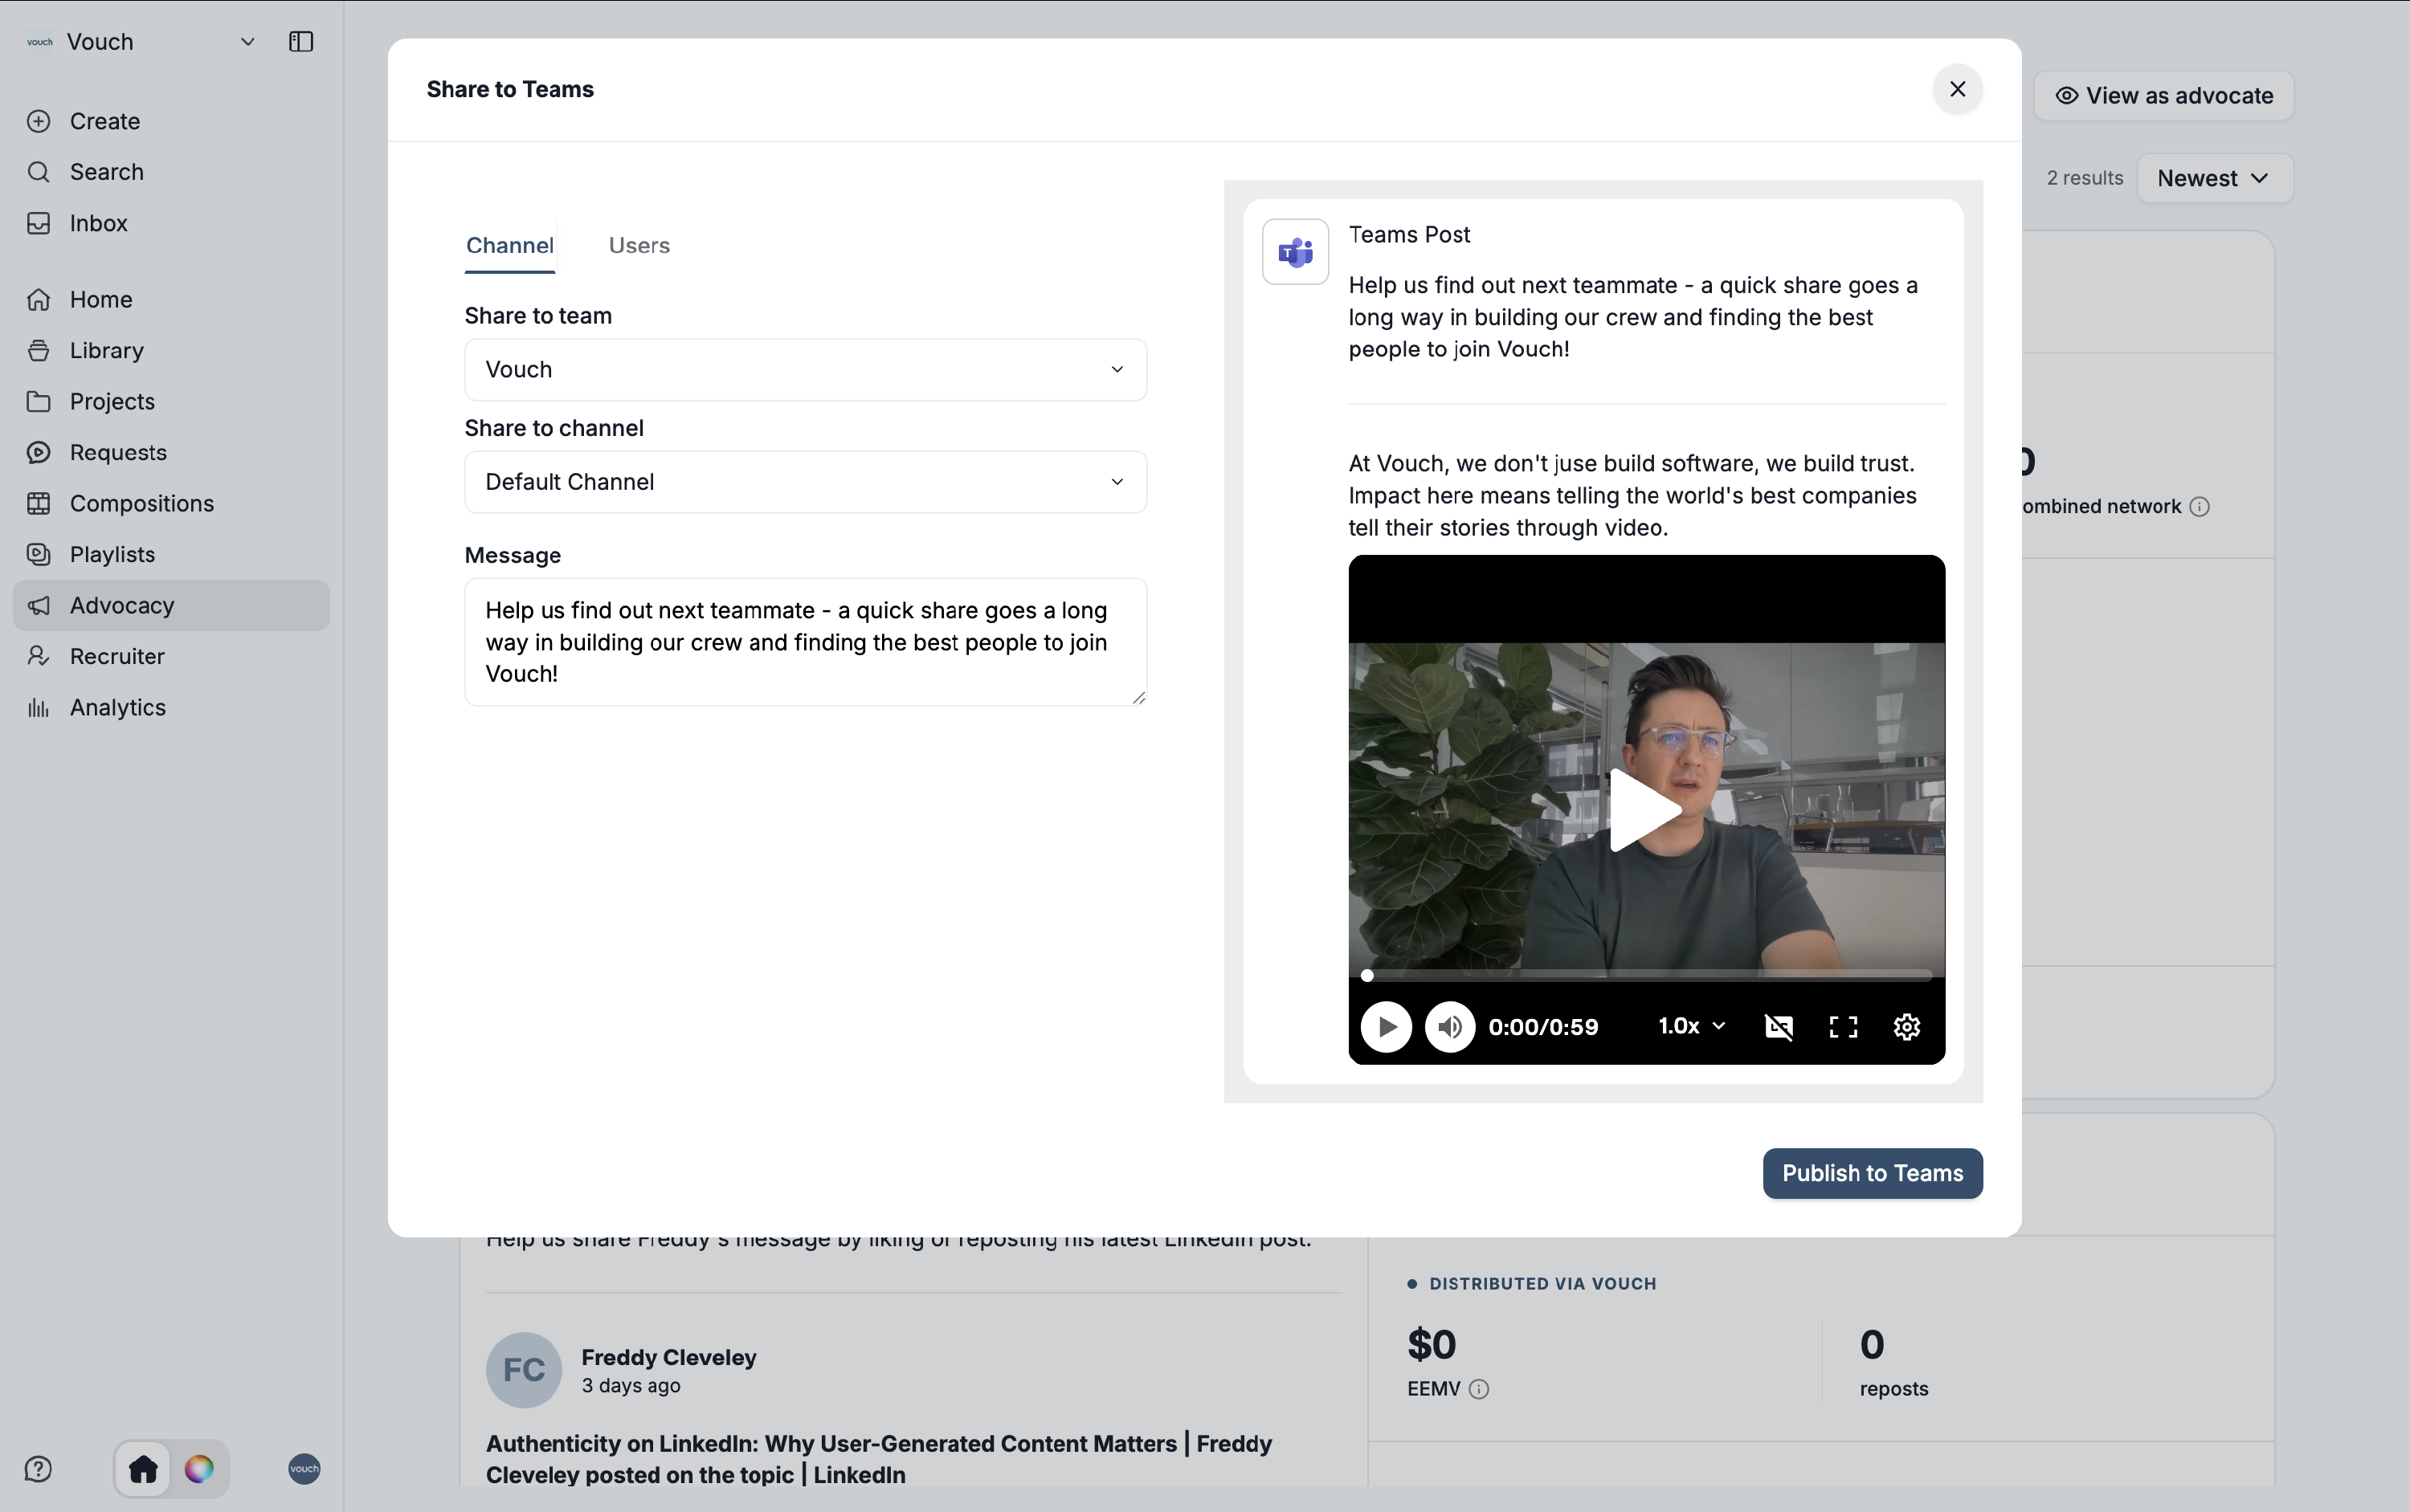Enter fullscreen video mode
This screenshot has width=2410, height=1512.
pos(1843,1027)
